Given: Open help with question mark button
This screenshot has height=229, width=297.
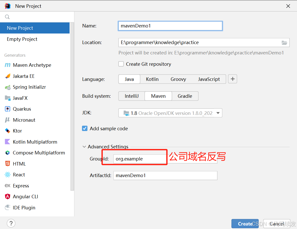Looking at the screenshot, I should 11,223.
